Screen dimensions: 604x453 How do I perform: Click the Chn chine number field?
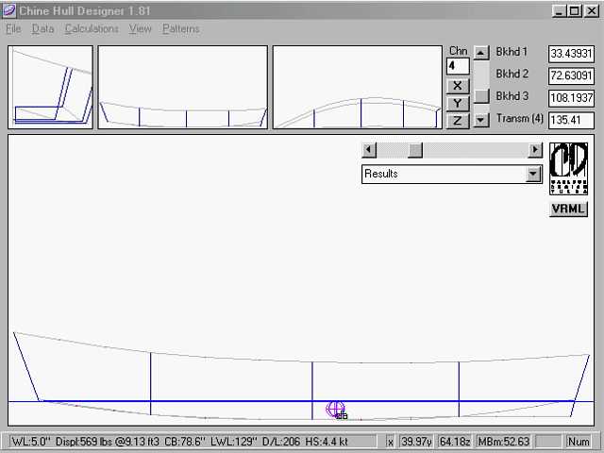[x=457, y=67]
